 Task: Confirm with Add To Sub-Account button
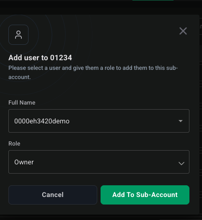145,195
